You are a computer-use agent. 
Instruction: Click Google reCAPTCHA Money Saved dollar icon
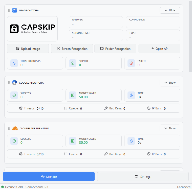coord(73,95)
